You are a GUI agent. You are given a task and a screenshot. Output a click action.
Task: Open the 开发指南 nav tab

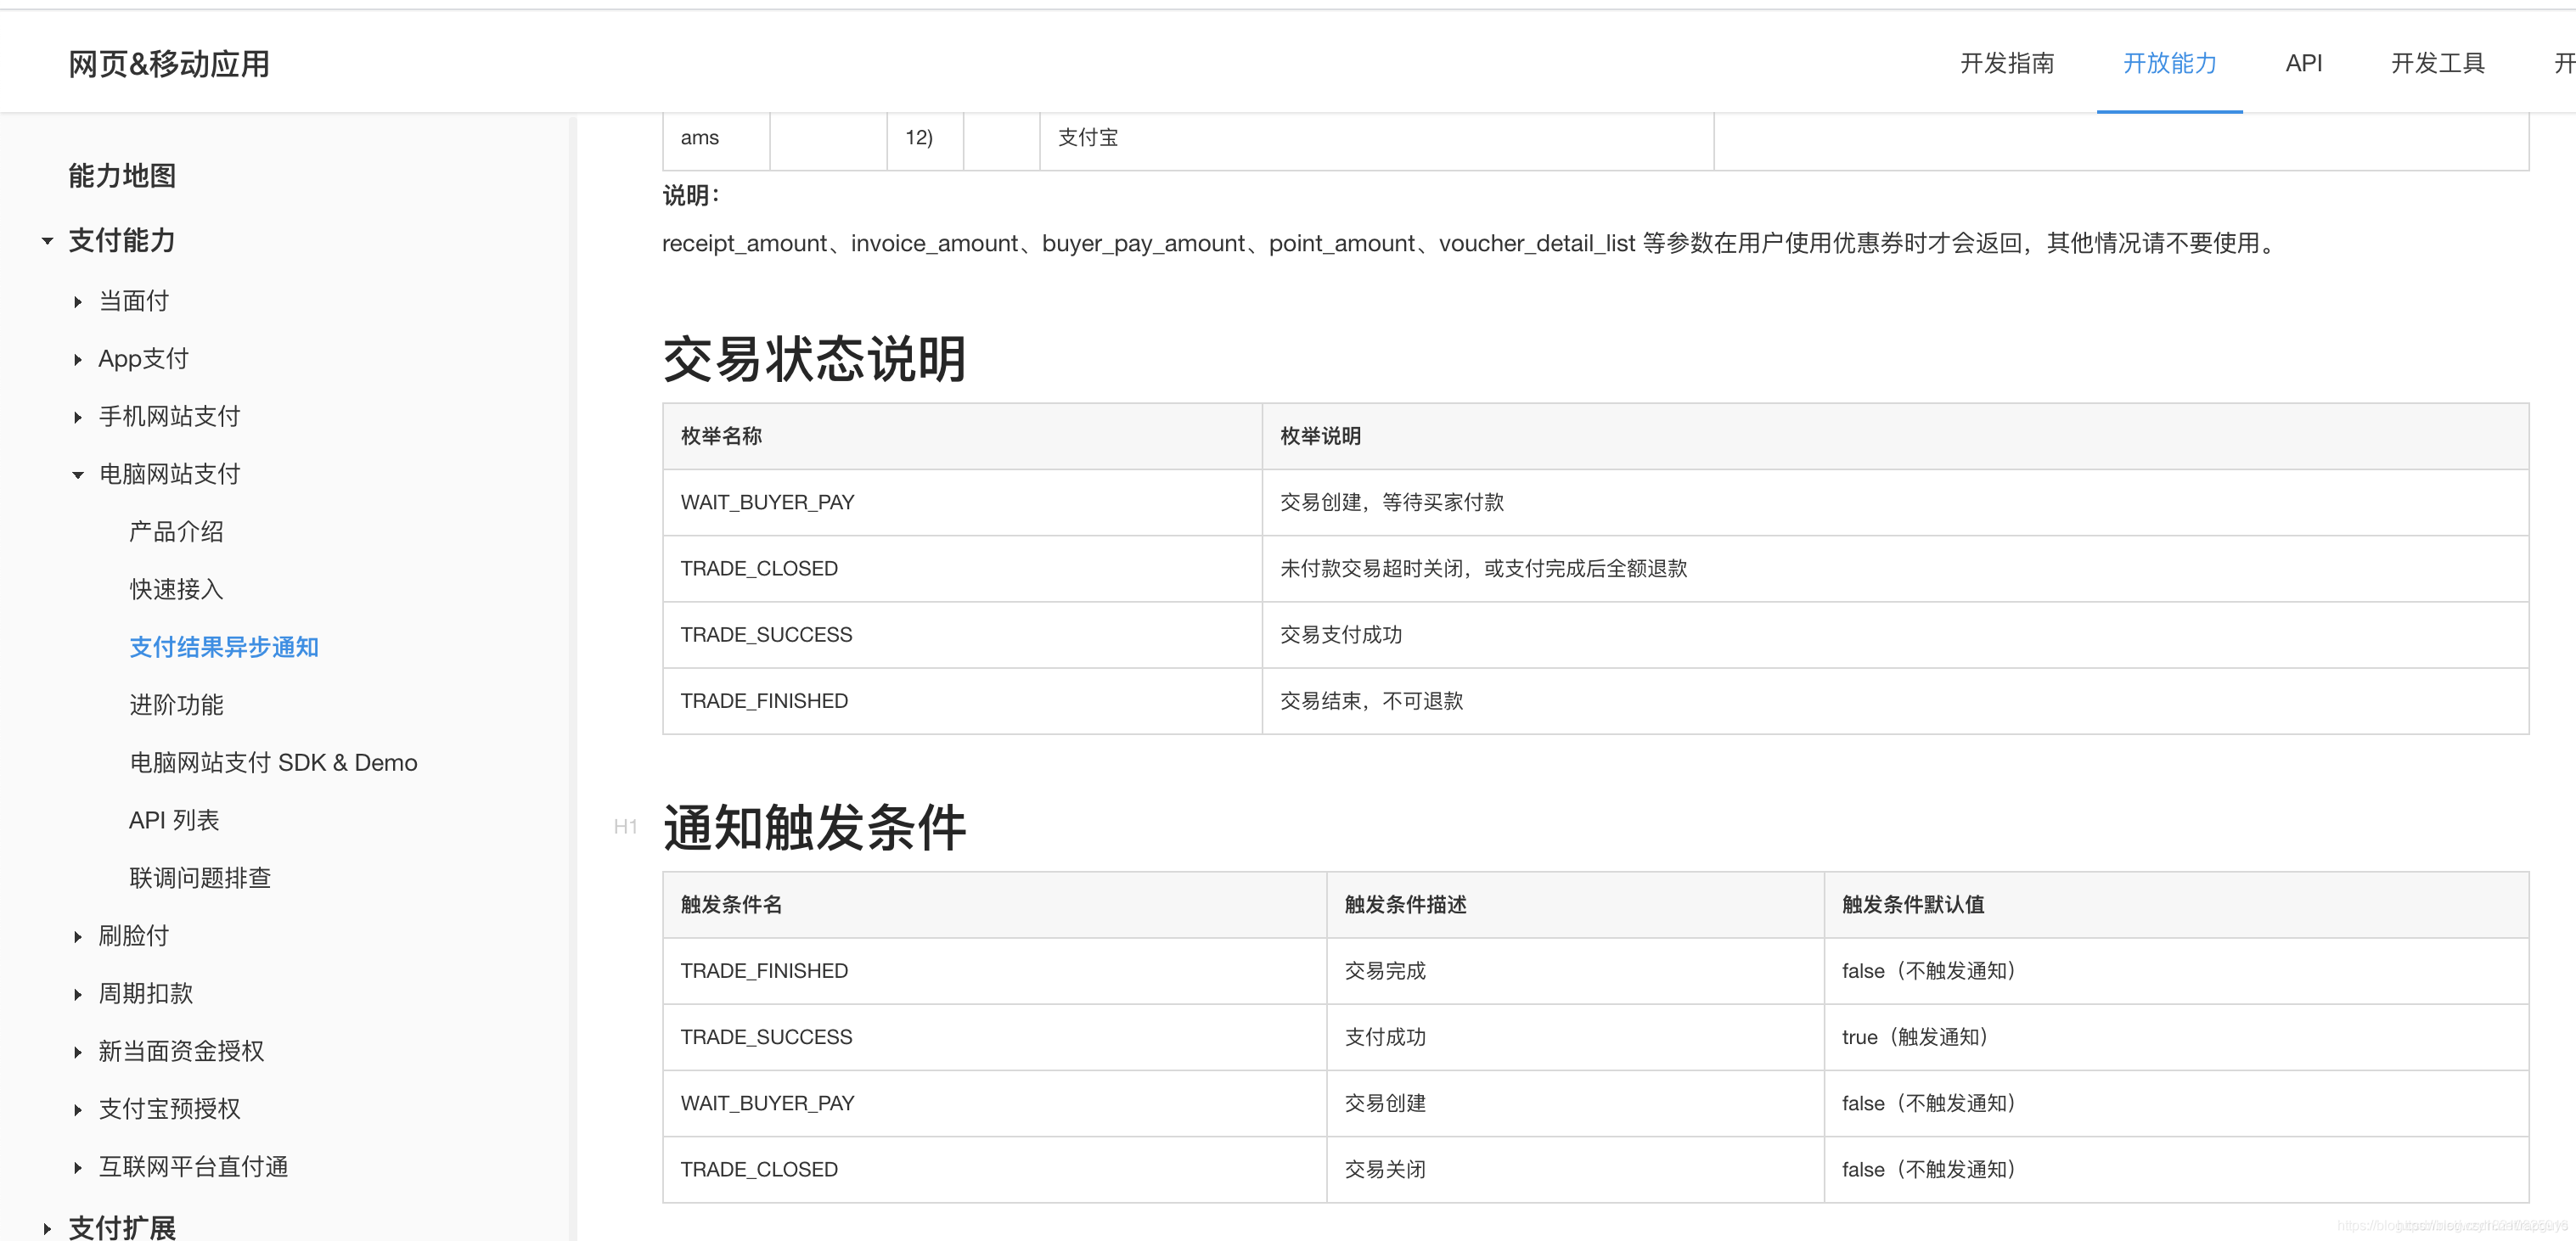click(x=2006, y=63)
